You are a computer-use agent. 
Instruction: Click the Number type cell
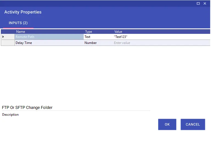click(x=99, y=43)
